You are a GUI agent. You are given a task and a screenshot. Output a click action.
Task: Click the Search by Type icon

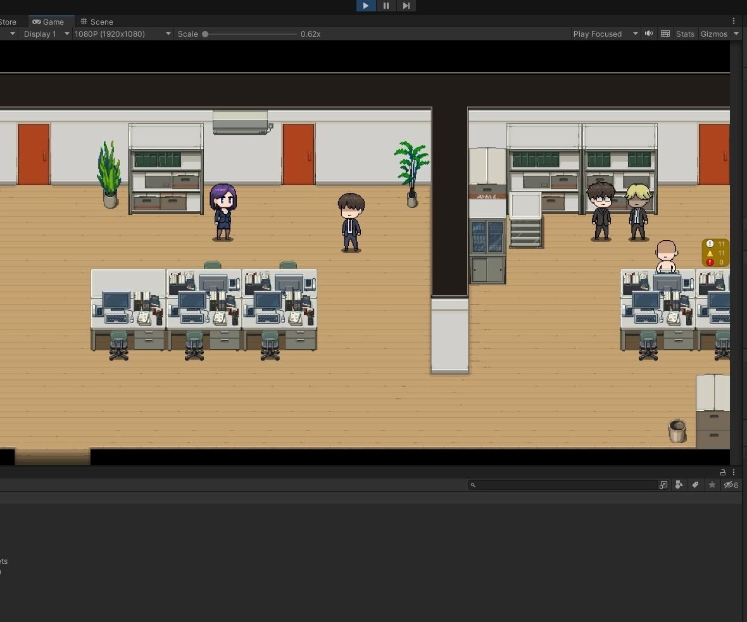[679, 485]
